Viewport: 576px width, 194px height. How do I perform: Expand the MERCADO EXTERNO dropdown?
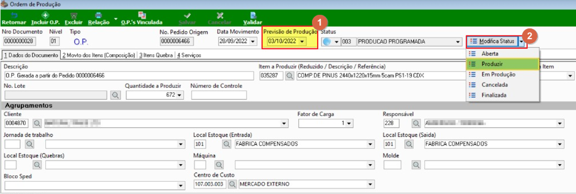tap(370, 184)
